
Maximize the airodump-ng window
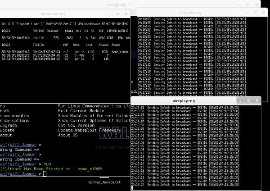click(x=118, y=14)
